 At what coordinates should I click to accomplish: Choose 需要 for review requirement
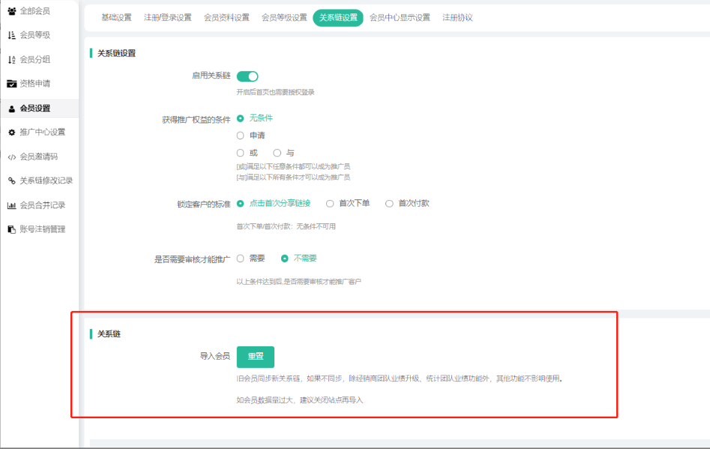[241, 258]
